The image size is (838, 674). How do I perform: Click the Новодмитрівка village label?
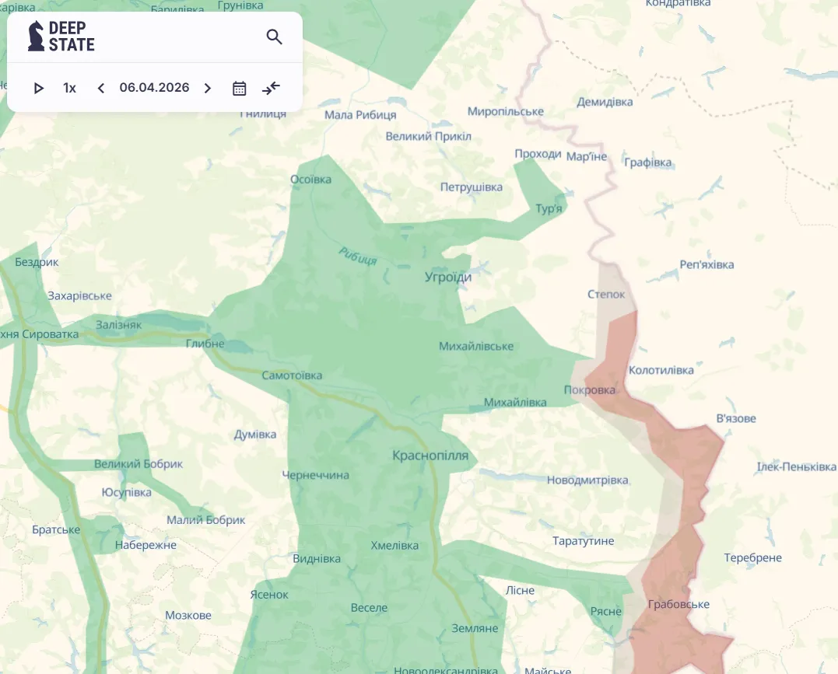(x=587, y=480)
